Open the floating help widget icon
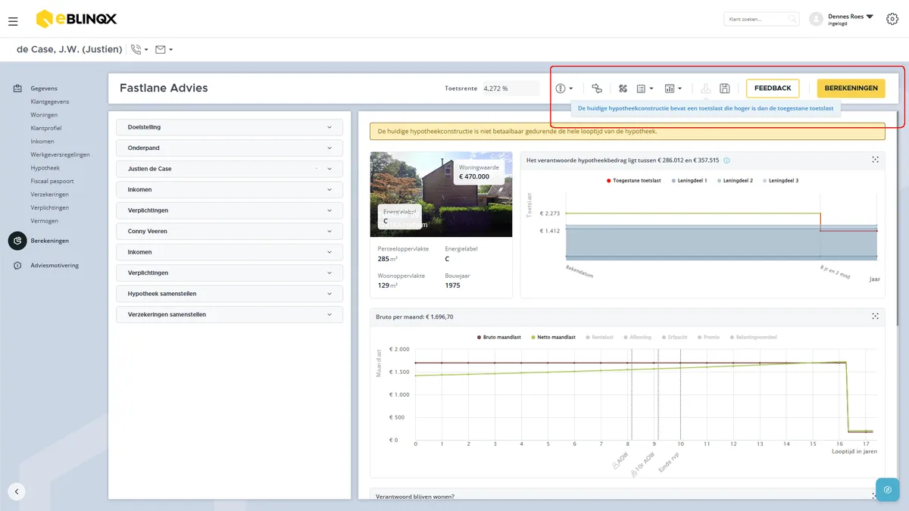Screen dimensions: 909x511 [x=888, y=490]
